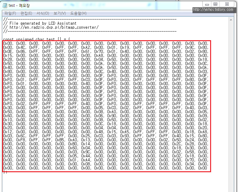Maximize the test Notepad window
Screen dimensions: 238x192
coord(215,4)
